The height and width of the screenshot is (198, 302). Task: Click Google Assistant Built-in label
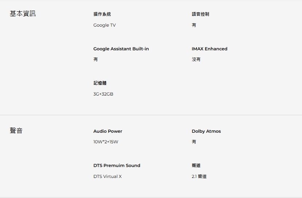pyautogui.click(x=121, y=49)
